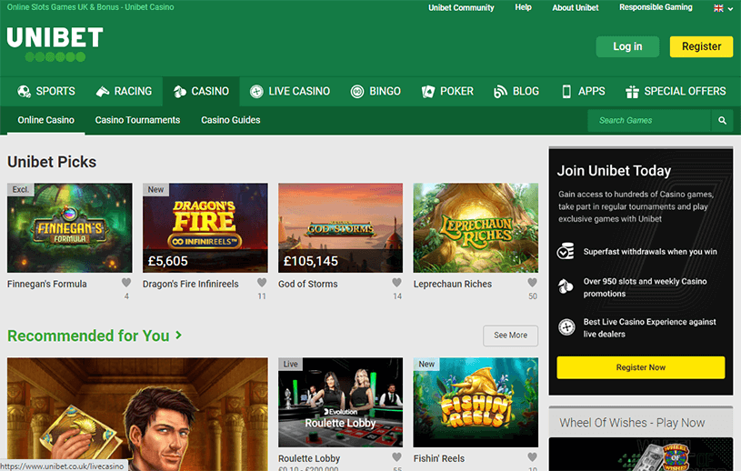Open the Live Casino section

tap(290, 91)
